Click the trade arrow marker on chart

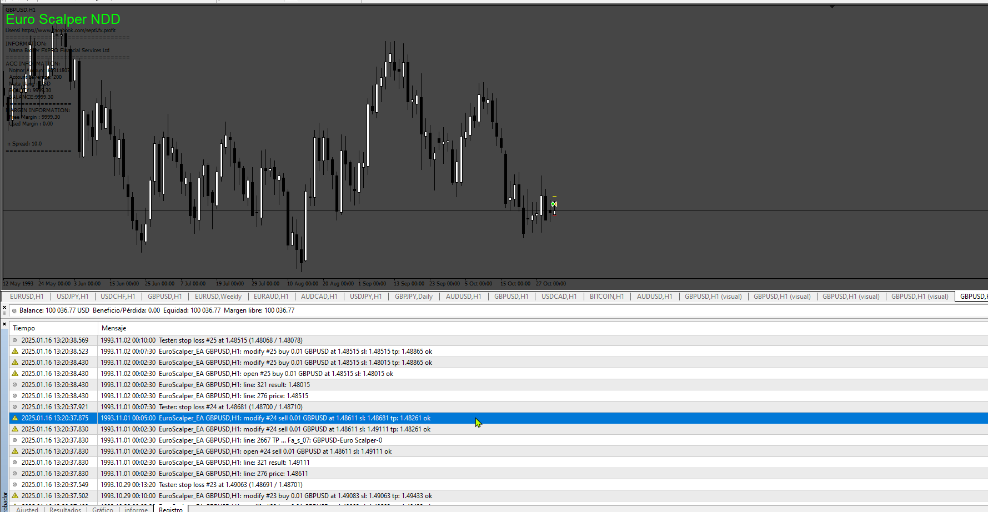(554, 204)
